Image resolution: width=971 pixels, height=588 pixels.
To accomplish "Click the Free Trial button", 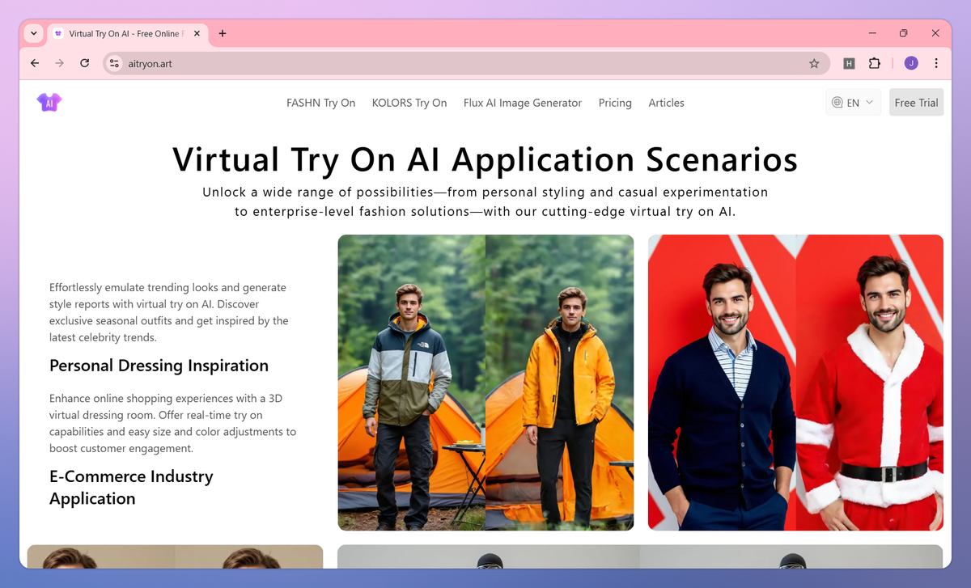I will coord(916,103).
